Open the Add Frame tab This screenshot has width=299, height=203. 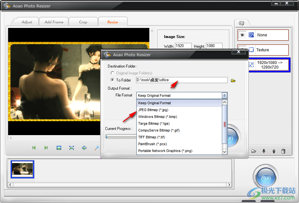(54, 21)
